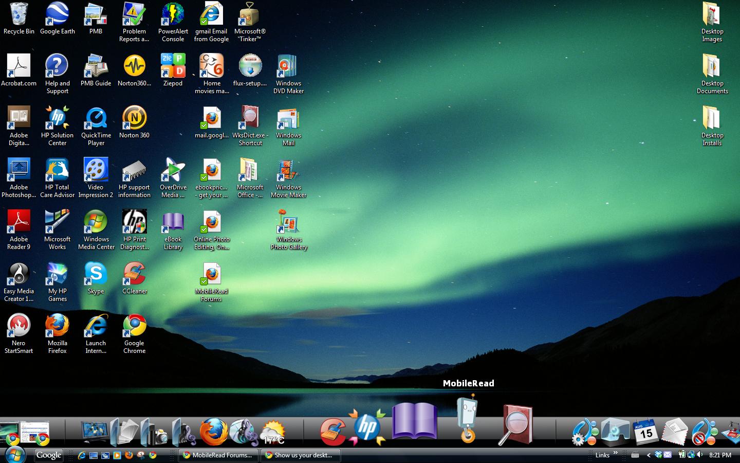740x463 pixels.
Task: Open the red book magnifier dock icon
Action: (515, 425)
